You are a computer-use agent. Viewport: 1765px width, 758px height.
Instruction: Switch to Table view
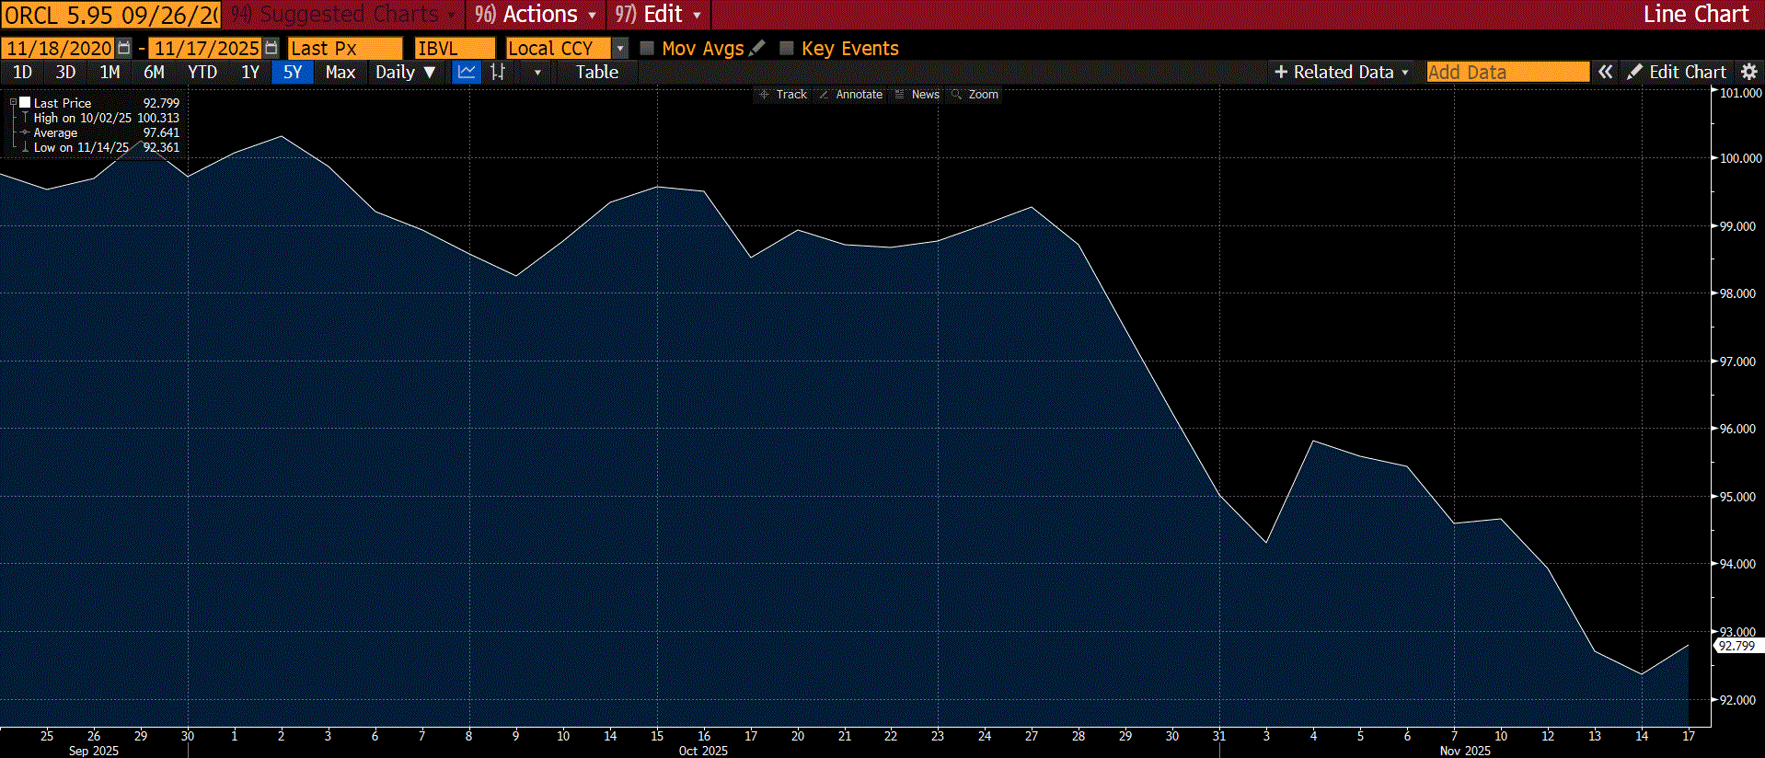pyautogui.click(x=596, y=72)
